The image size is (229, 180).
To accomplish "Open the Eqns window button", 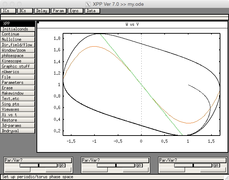I will point(75,11).
